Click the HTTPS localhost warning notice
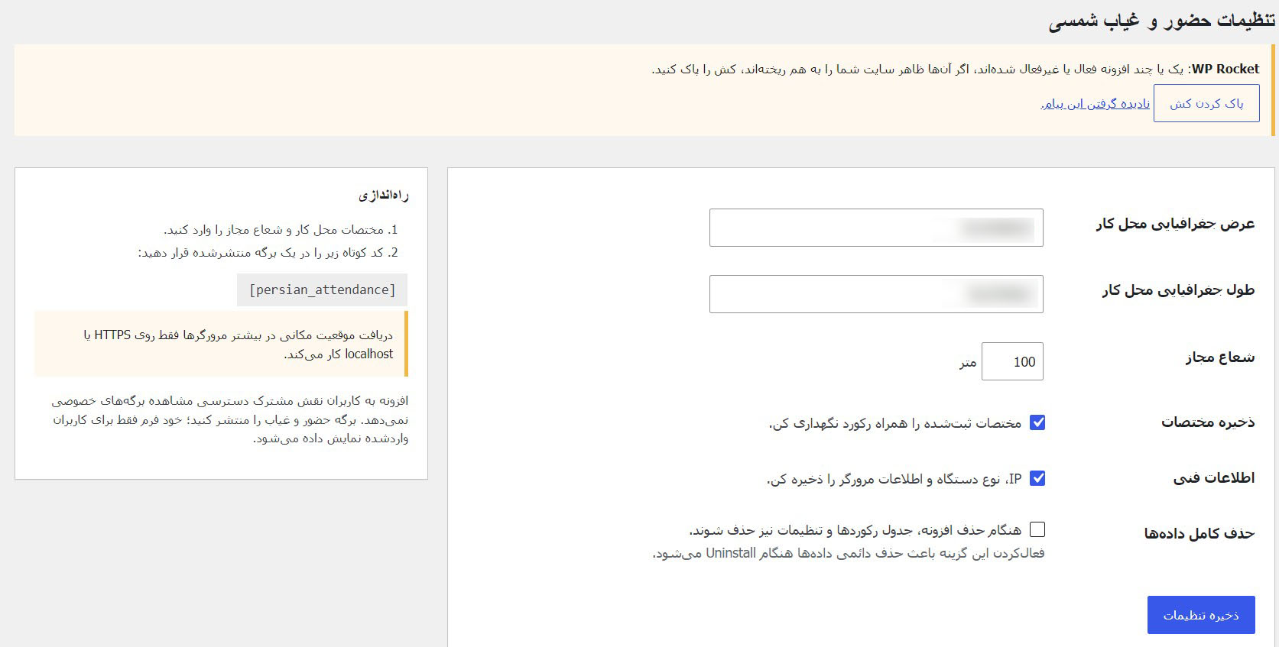The height and width of the screenshot is (647, 1279). click(x=221, y=344)
